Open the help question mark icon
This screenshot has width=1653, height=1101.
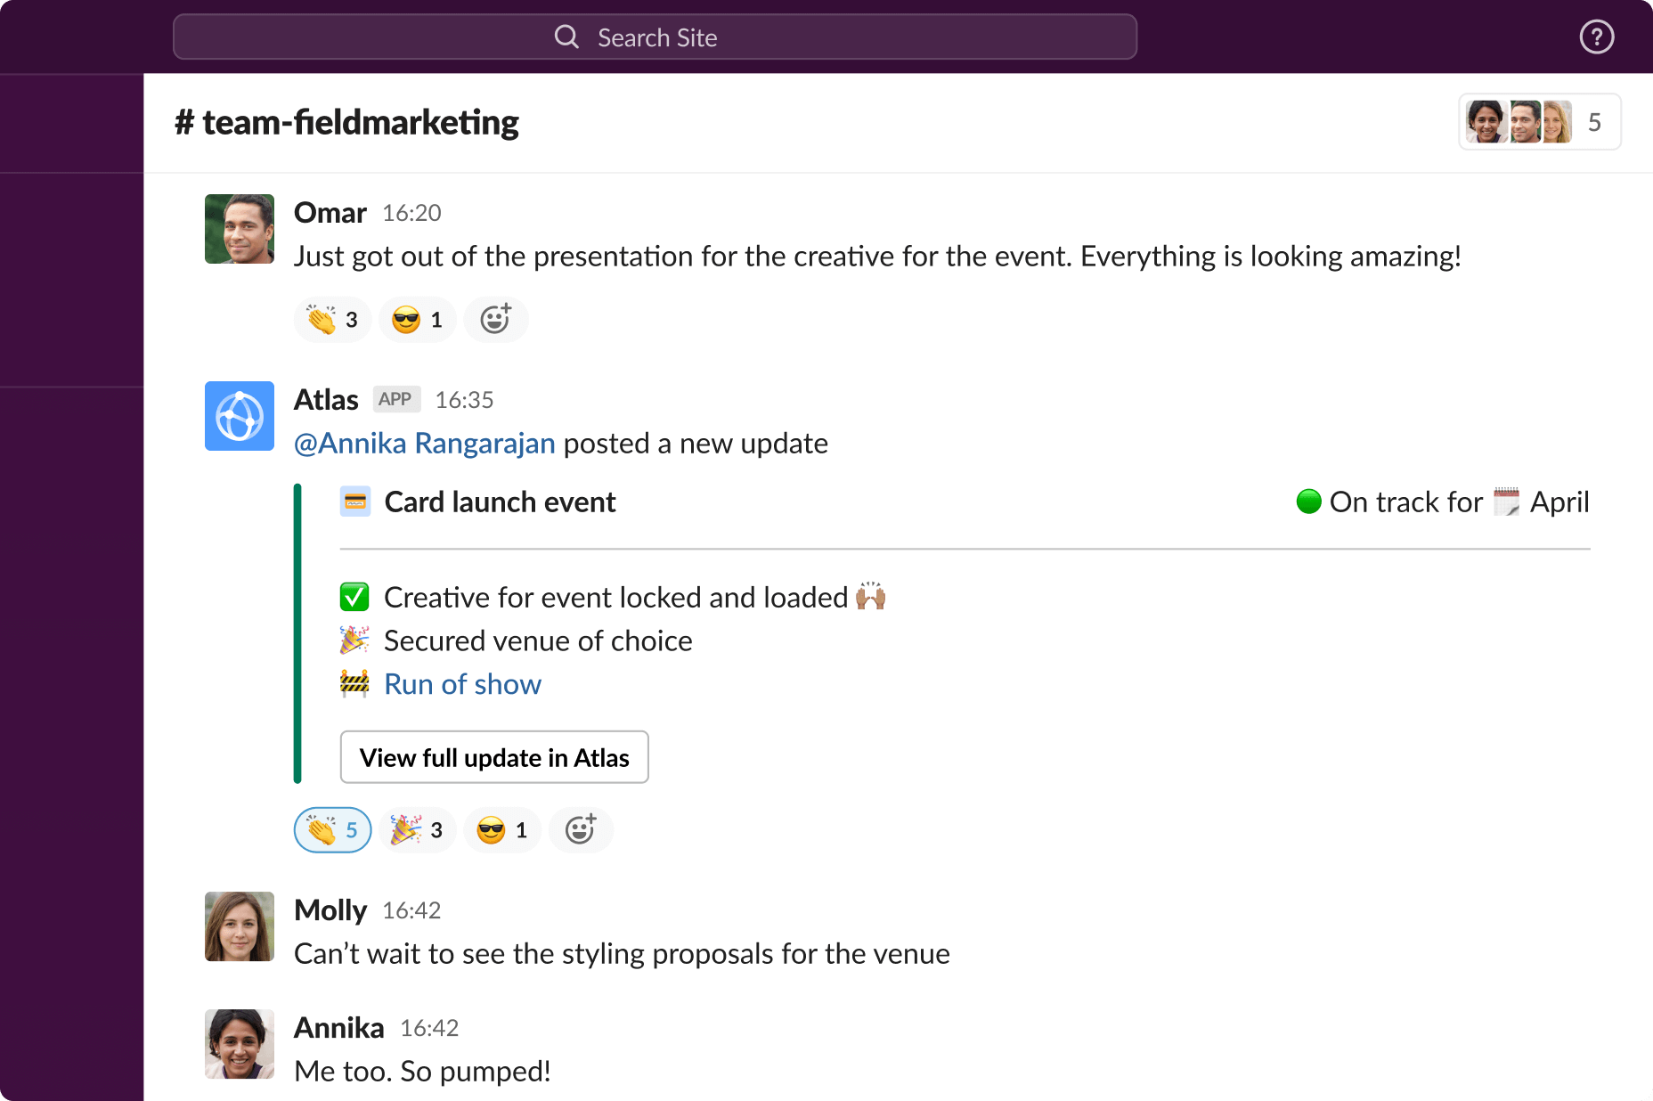1596,37
